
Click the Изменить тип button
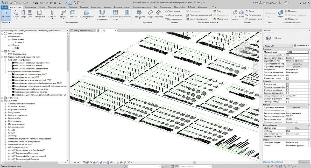(301, 46)
